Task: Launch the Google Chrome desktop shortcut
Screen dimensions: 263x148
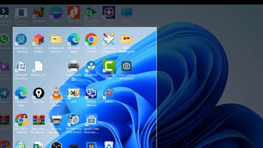Action: 91,39
